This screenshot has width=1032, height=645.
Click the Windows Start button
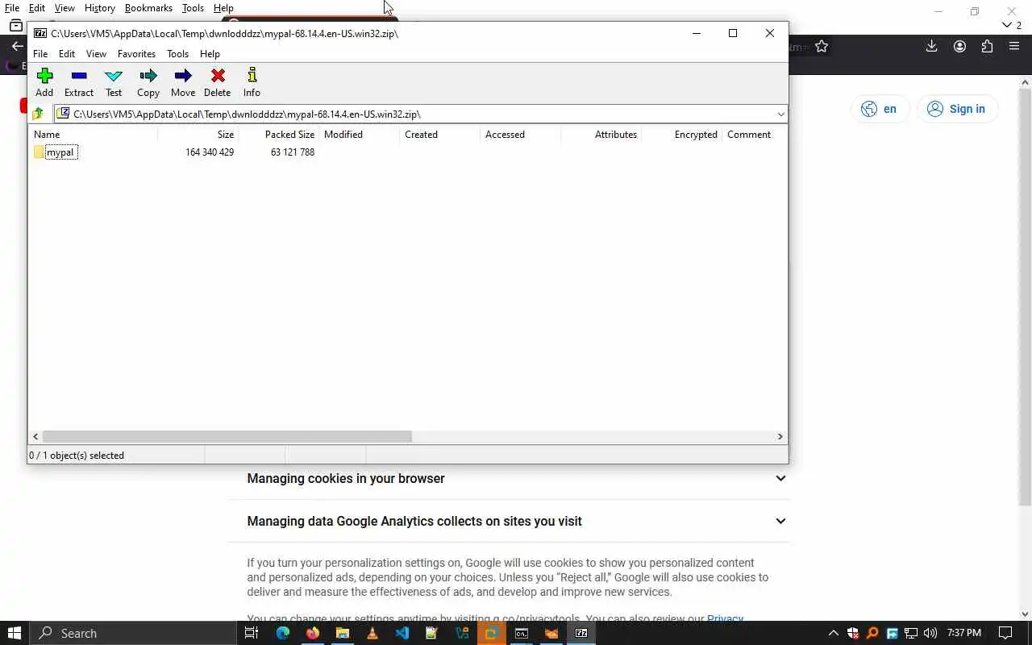(15, 633)
